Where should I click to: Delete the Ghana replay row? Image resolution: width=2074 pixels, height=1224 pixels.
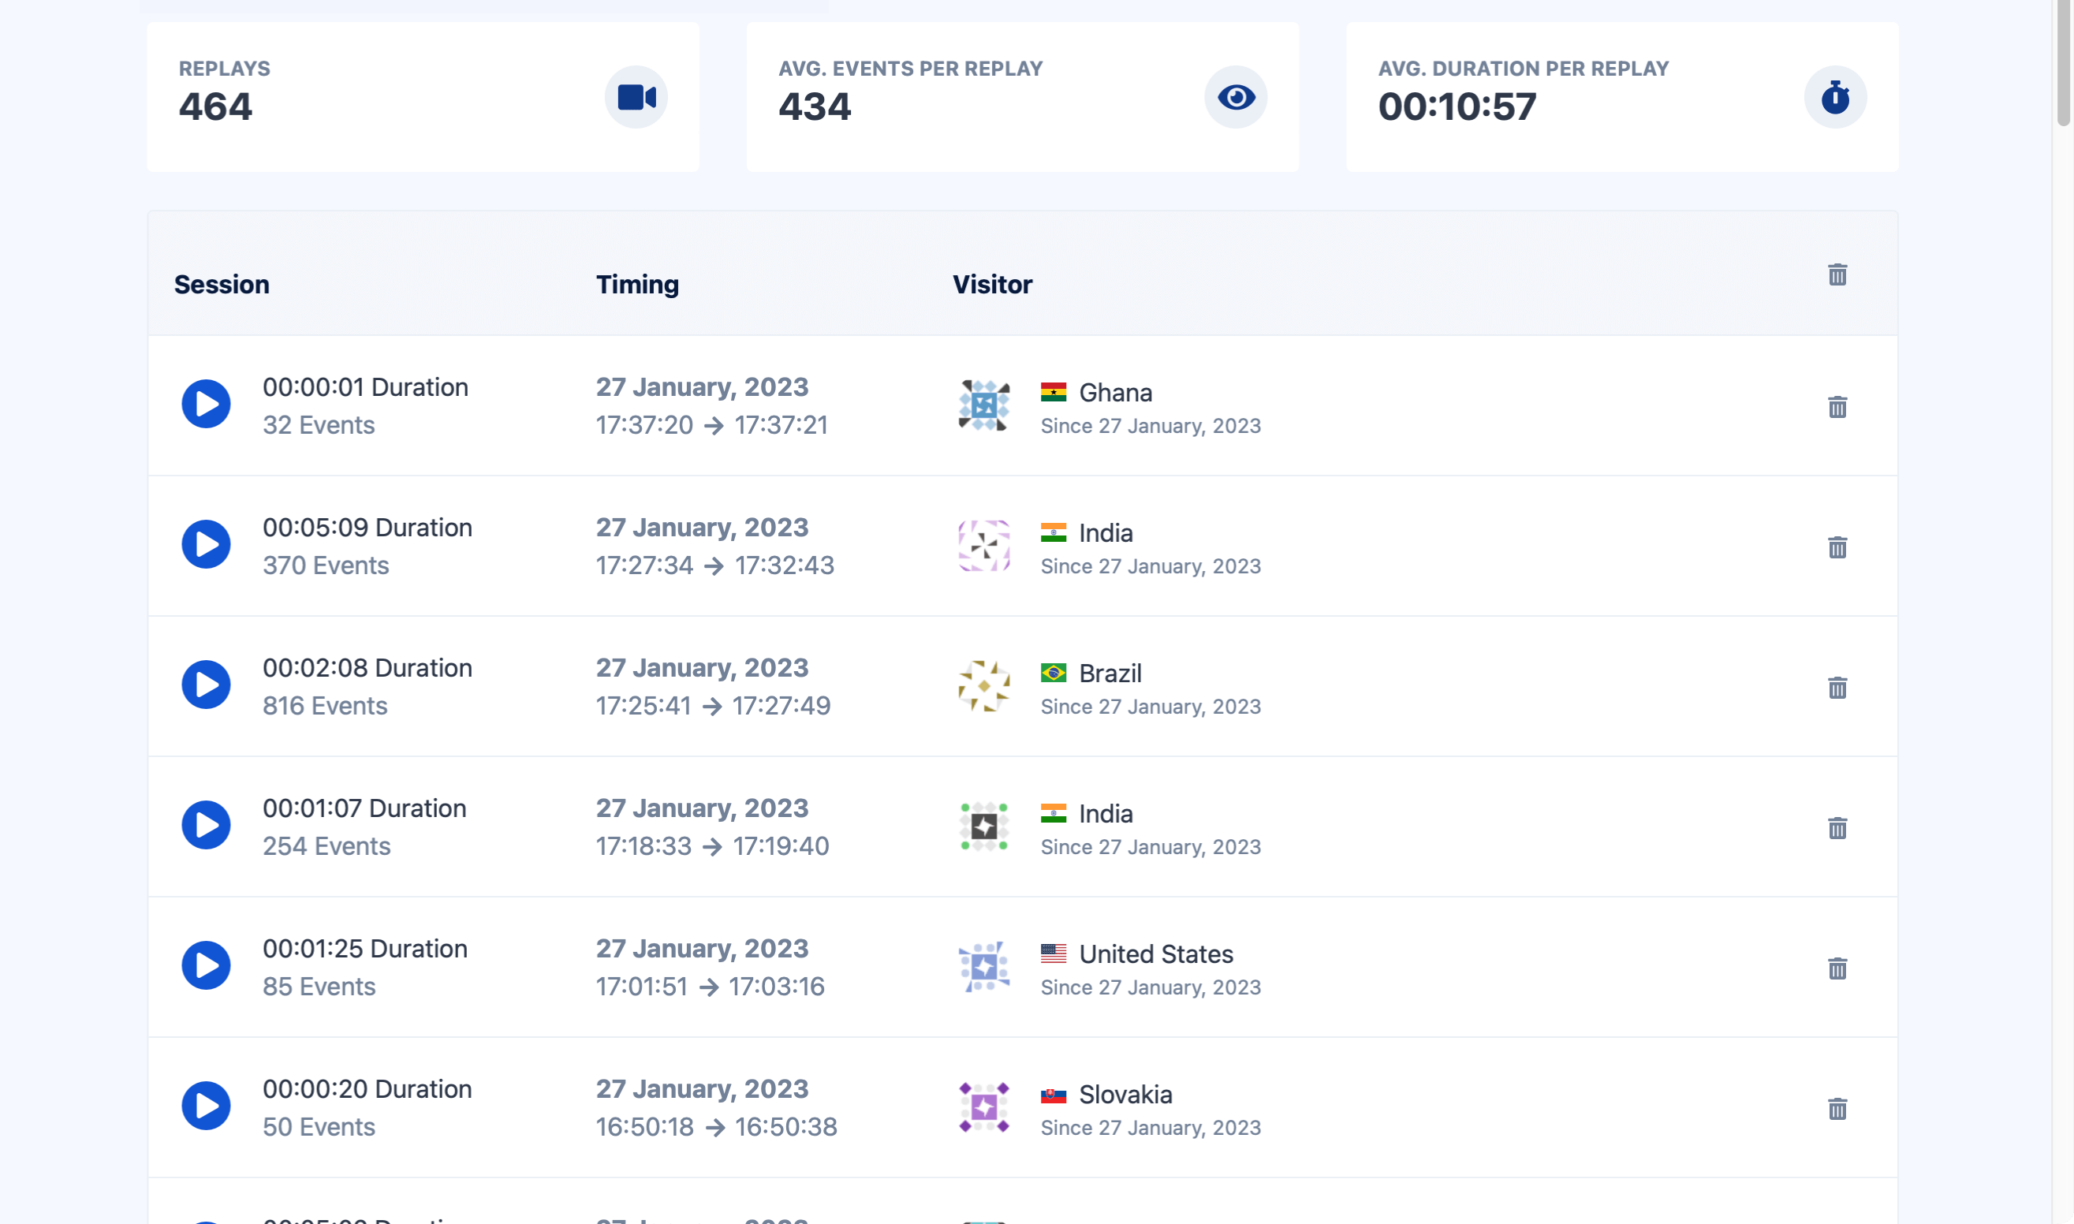point(1837,407)
